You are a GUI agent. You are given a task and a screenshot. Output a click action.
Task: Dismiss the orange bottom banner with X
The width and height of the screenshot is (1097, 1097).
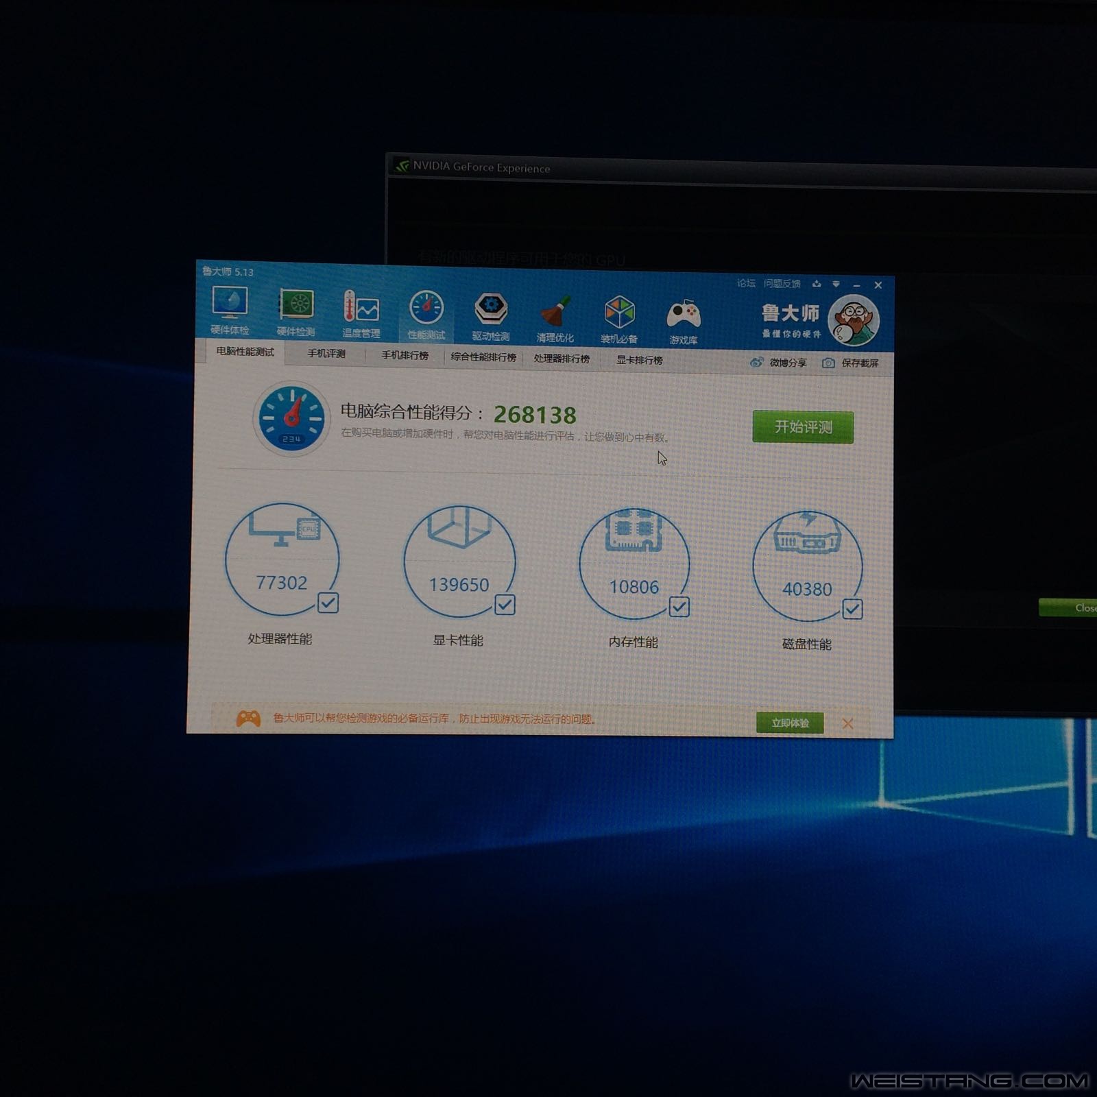click(x=847, y=723)
